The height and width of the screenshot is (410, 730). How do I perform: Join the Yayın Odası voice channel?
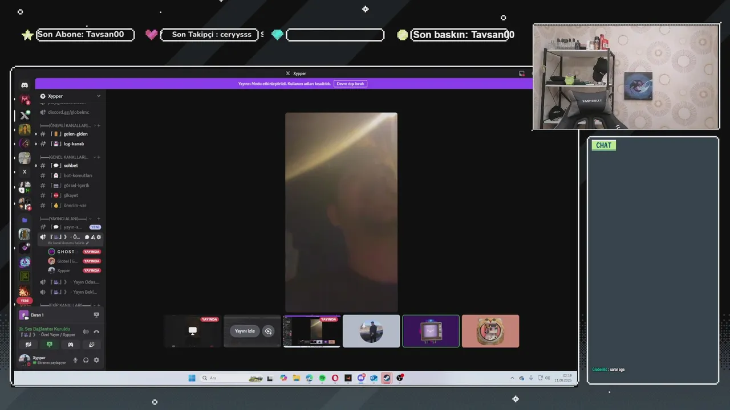pos(70,282)
